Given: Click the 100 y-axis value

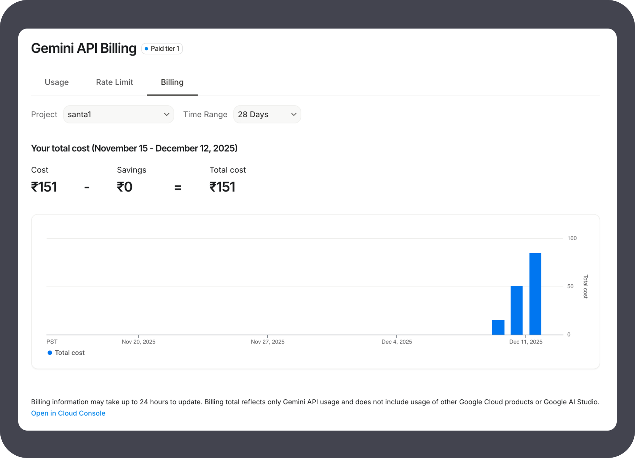Looking at the screenshot, I should [572, 238].
